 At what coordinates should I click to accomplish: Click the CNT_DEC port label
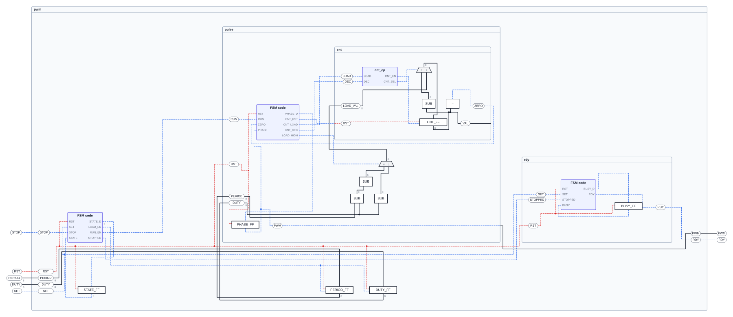291,130
